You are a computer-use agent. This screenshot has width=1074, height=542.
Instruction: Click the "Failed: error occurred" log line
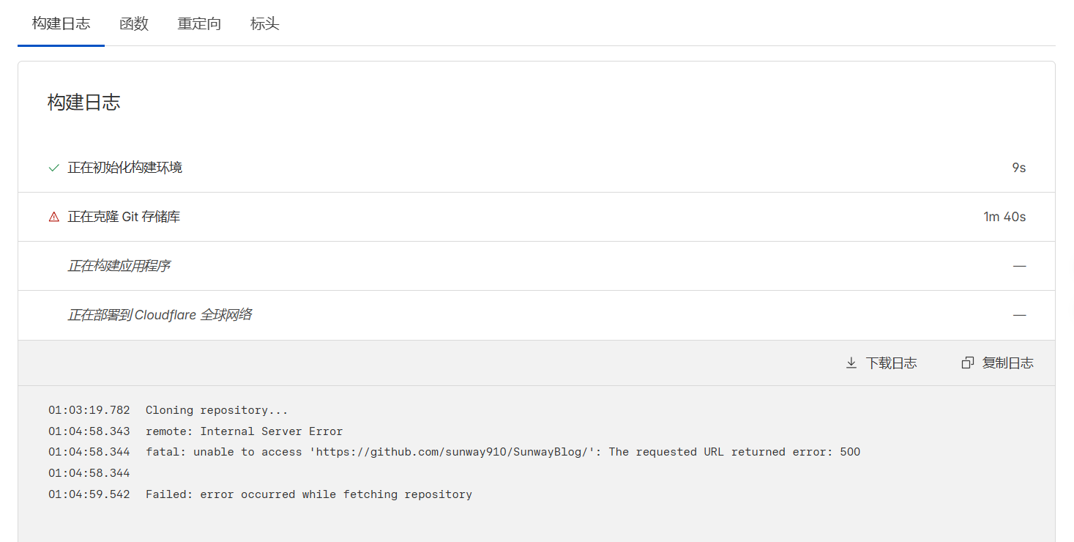coord(308,494)
